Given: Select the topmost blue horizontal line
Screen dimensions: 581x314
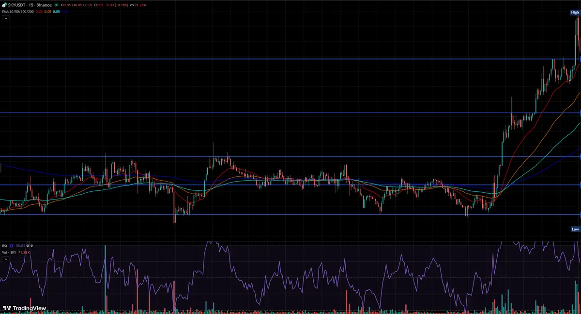Looking at the screenshot, I should pyautogui.click(x=290, y=59).
